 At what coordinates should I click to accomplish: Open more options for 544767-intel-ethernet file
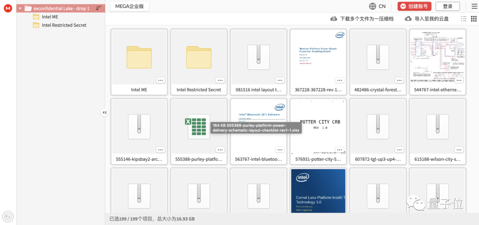click(x=459, y=80)
